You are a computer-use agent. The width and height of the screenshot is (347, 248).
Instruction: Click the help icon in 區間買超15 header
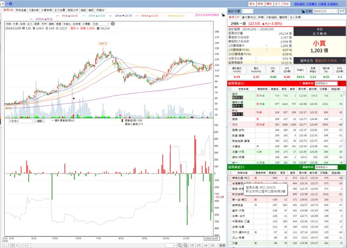point(300,83)
